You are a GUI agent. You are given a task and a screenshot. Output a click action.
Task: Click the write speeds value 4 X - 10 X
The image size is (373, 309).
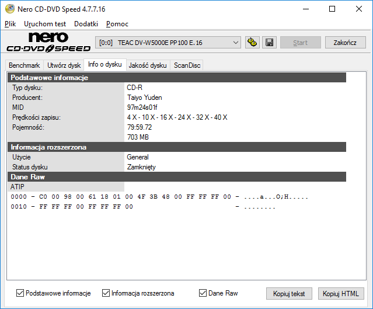tap(177, 117)
